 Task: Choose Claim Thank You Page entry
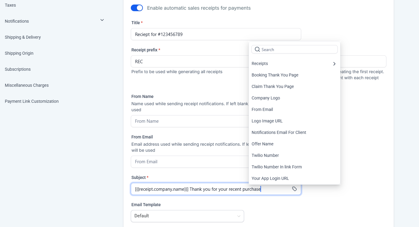272,86
